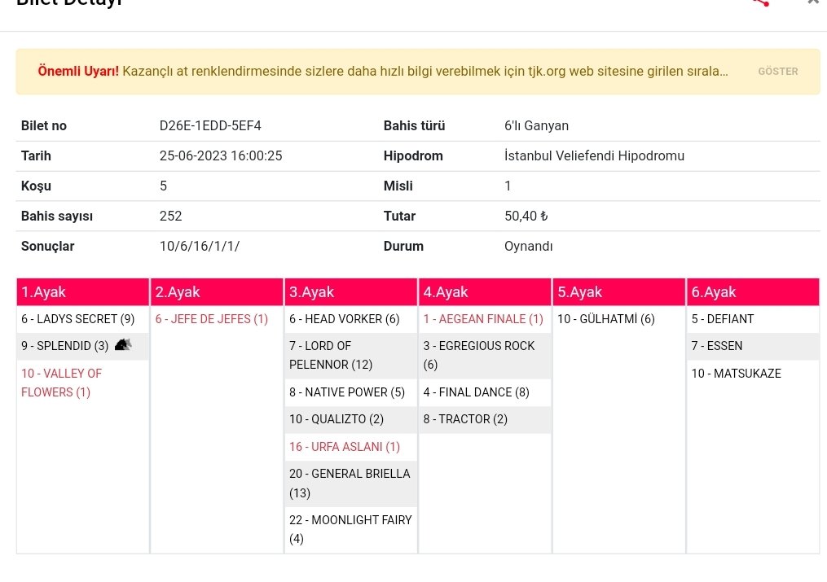Select the 6.Ayak column header
Viewport: 827px width, 582px height.
point(753,291)
